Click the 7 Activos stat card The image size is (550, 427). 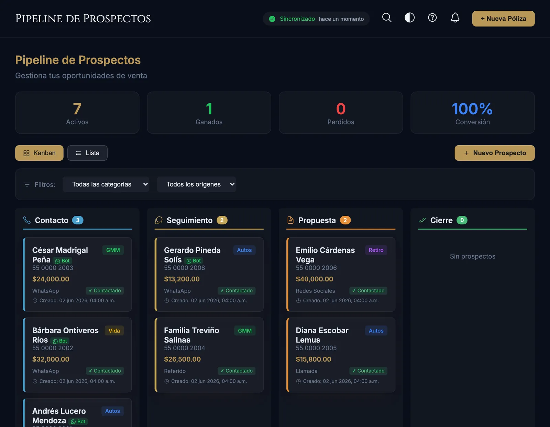77,113
